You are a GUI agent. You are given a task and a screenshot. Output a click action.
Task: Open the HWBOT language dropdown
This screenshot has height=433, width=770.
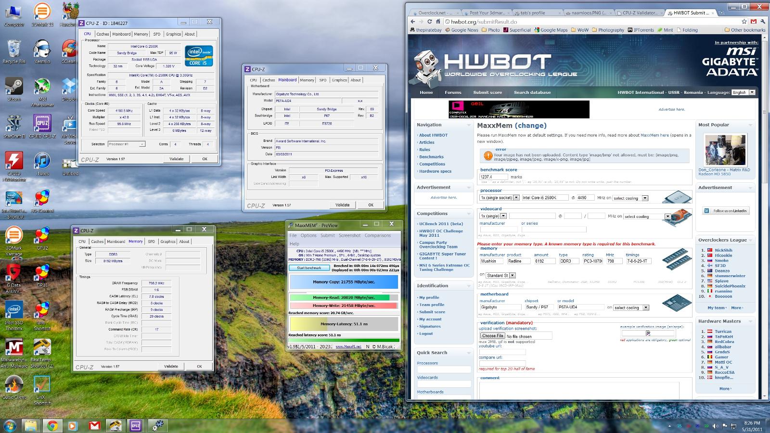[x=743, y=92]
